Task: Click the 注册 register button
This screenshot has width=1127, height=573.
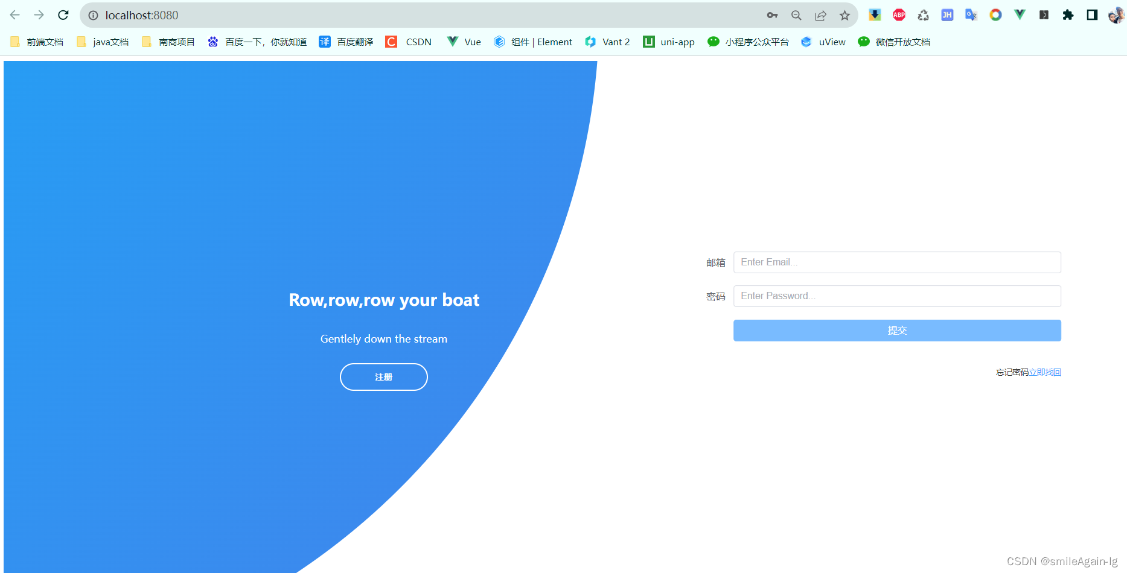Action: pyautogui.click(x=384, y=377)
